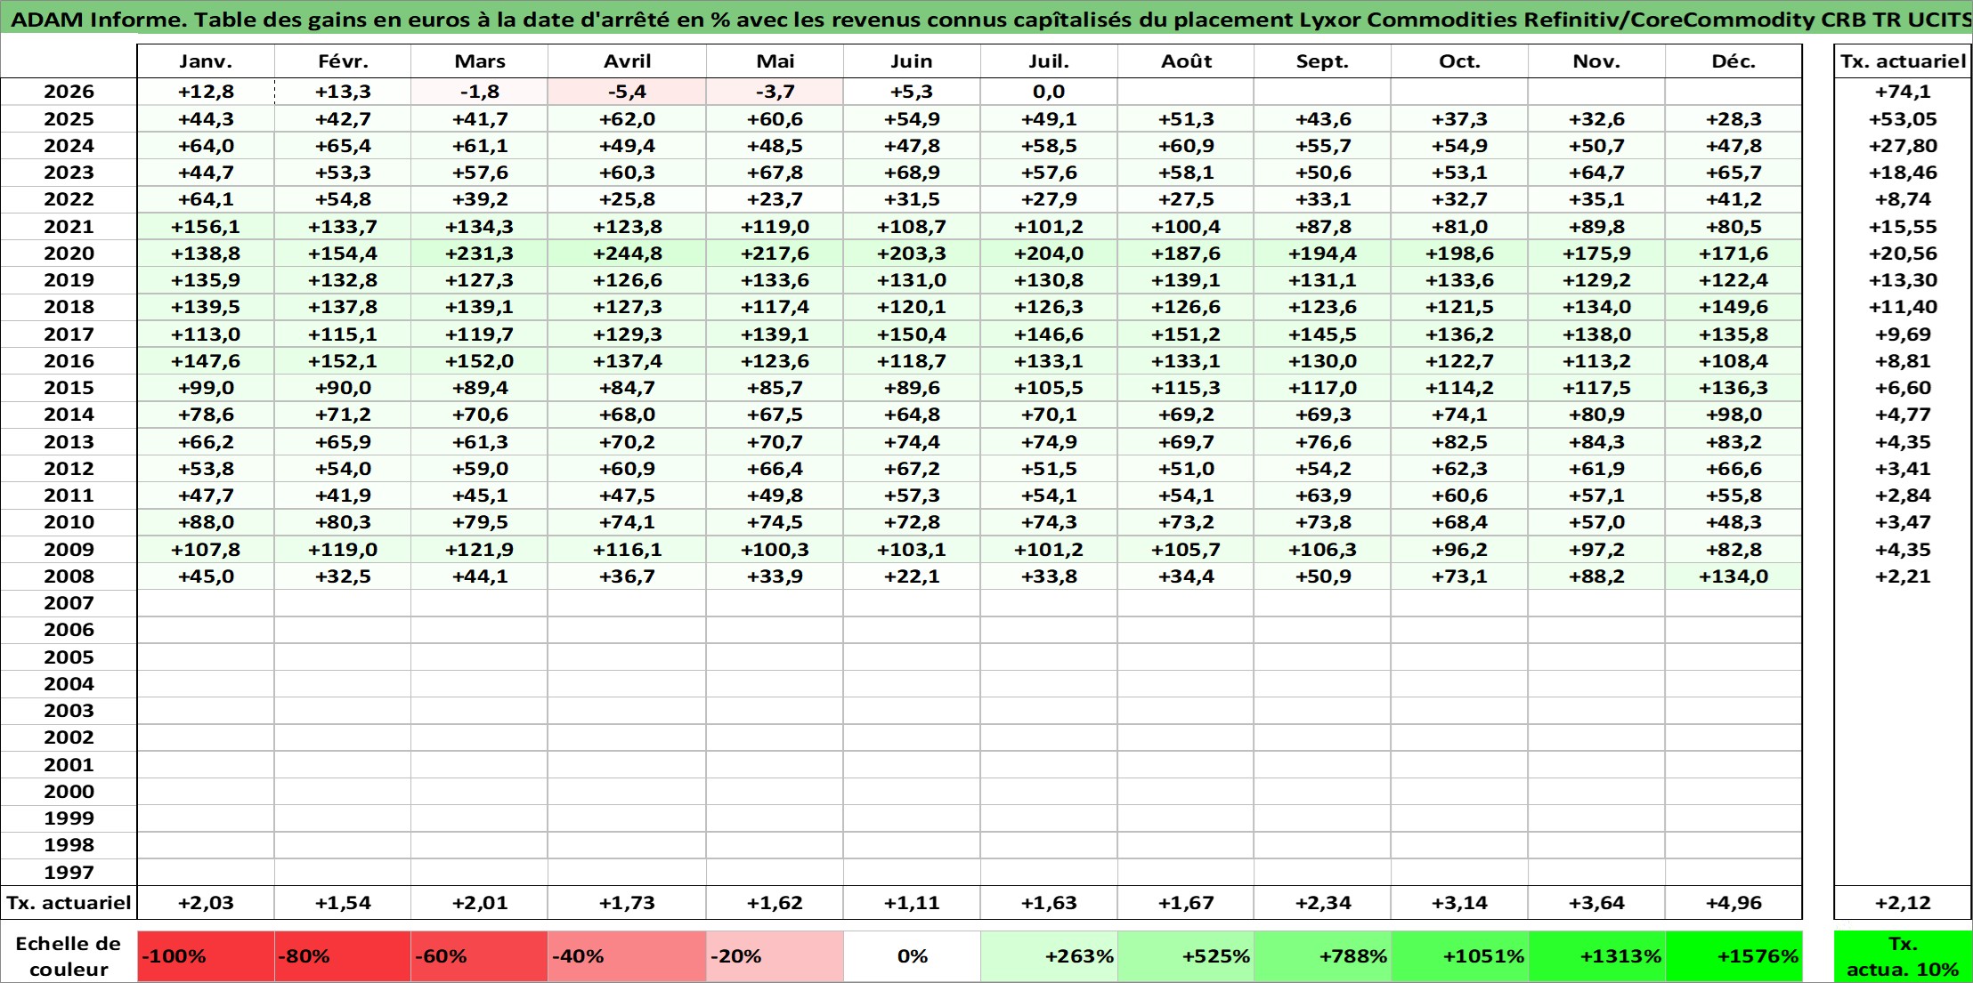Click the +4,96 Déc. actuarial rate cell
Viewport: 1973px width, 983px height.
(x=1733, y=903)
